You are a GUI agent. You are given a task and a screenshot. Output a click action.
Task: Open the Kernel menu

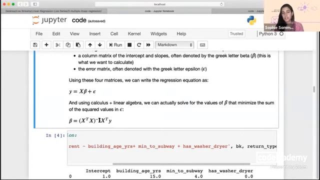tap(134, 33)
